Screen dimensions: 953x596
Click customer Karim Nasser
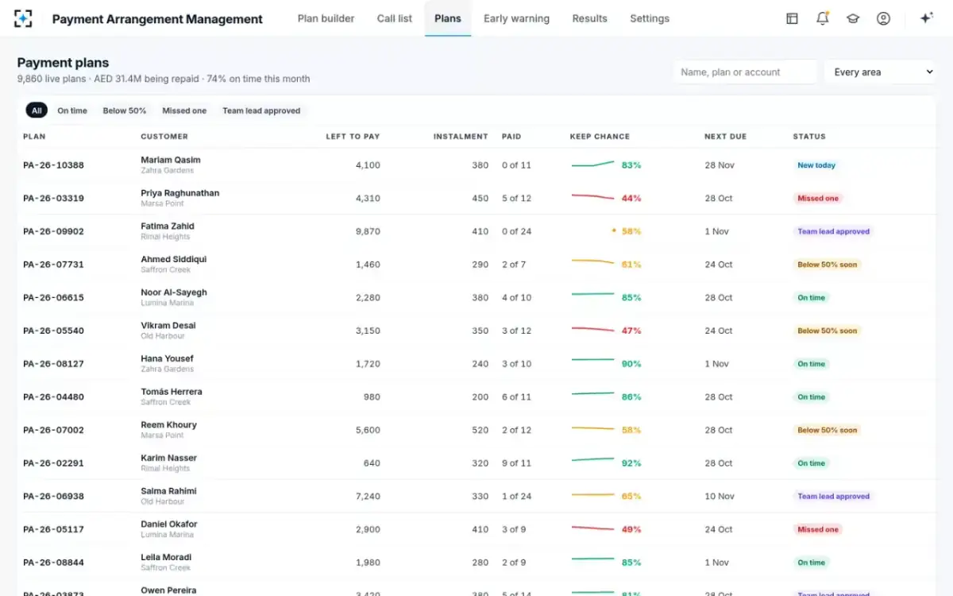coord(169,458)
